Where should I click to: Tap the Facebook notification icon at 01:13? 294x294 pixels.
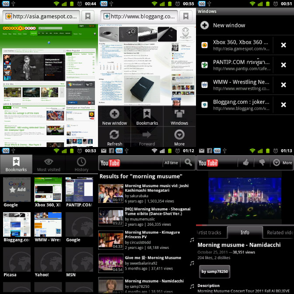pyautogui.click(x=209, y=150)
